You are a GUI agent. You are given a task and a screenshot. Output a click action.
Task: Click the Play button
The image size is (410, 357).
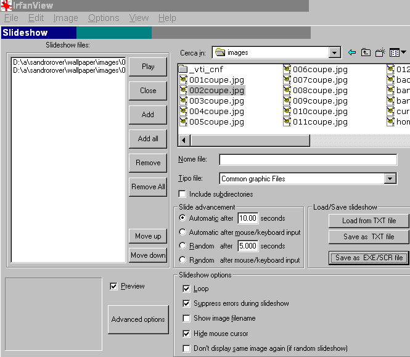pos(148,67)
